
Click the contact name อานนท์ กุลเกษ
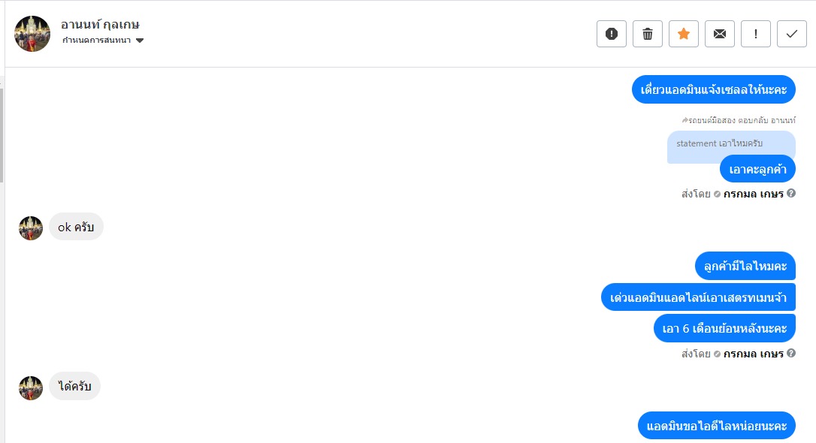[x=100, y=24]
